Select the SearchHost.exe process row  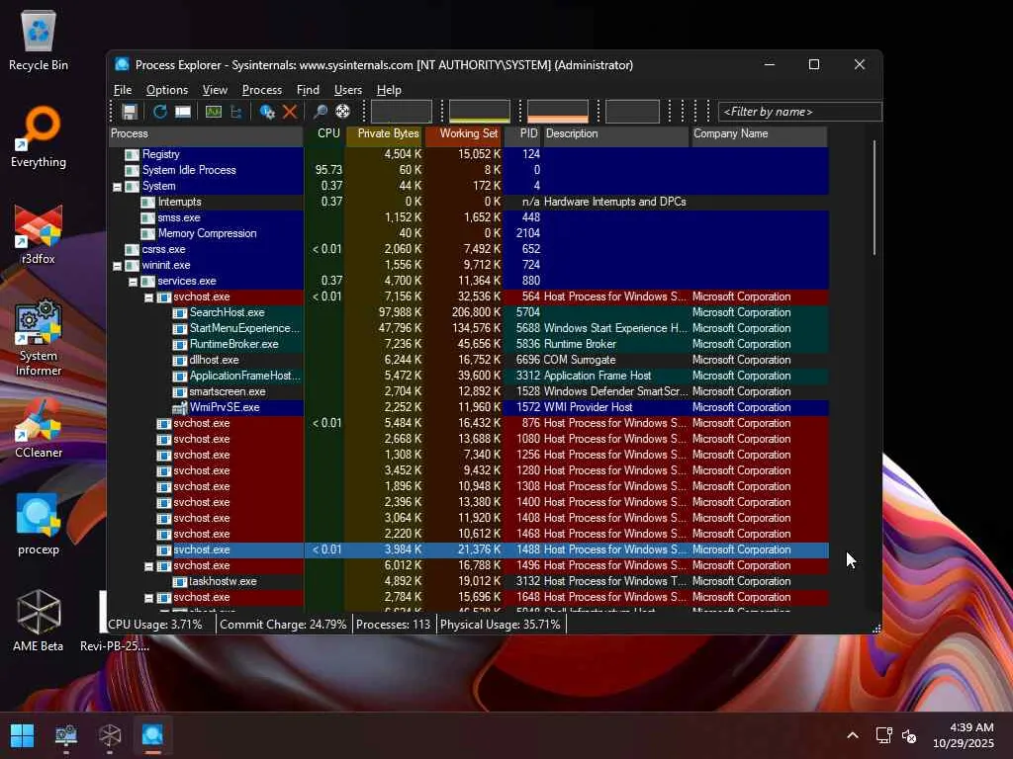(x=468, y=312)
